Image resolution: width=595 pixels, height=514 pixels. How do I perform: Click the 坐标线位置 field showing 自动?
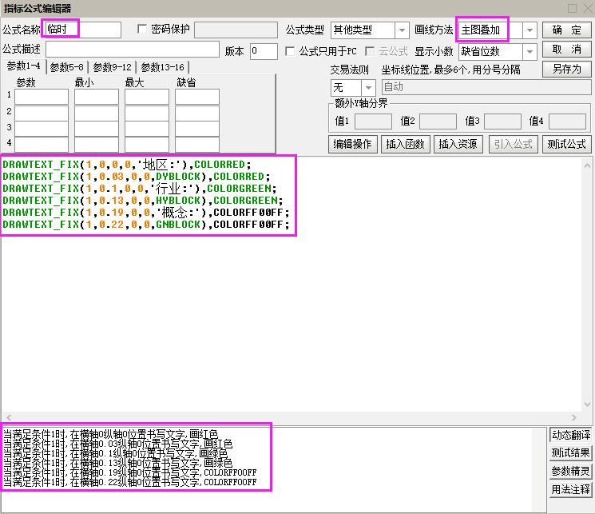pyautogui.click(x=486, y=87)
